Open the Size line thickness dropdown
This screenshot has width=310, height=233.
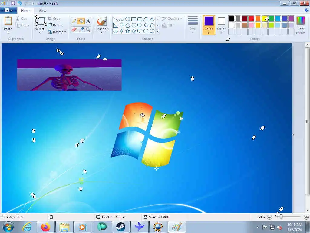[193, 25]
